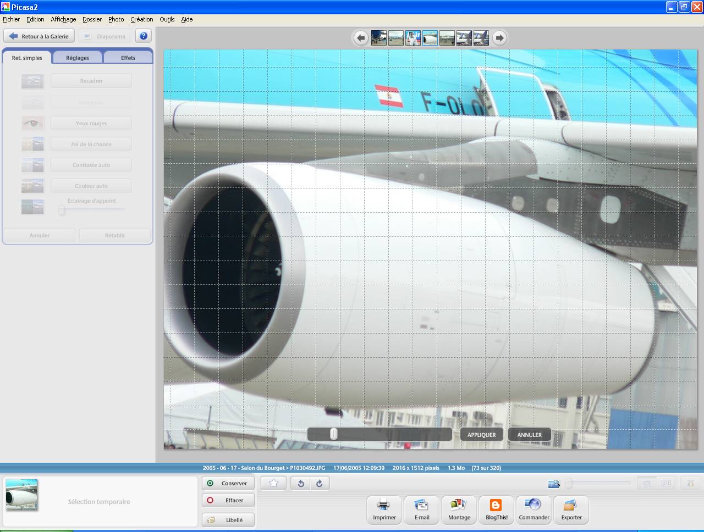Open the Dossier menu

pyautogui.click(x=92, y=19)
